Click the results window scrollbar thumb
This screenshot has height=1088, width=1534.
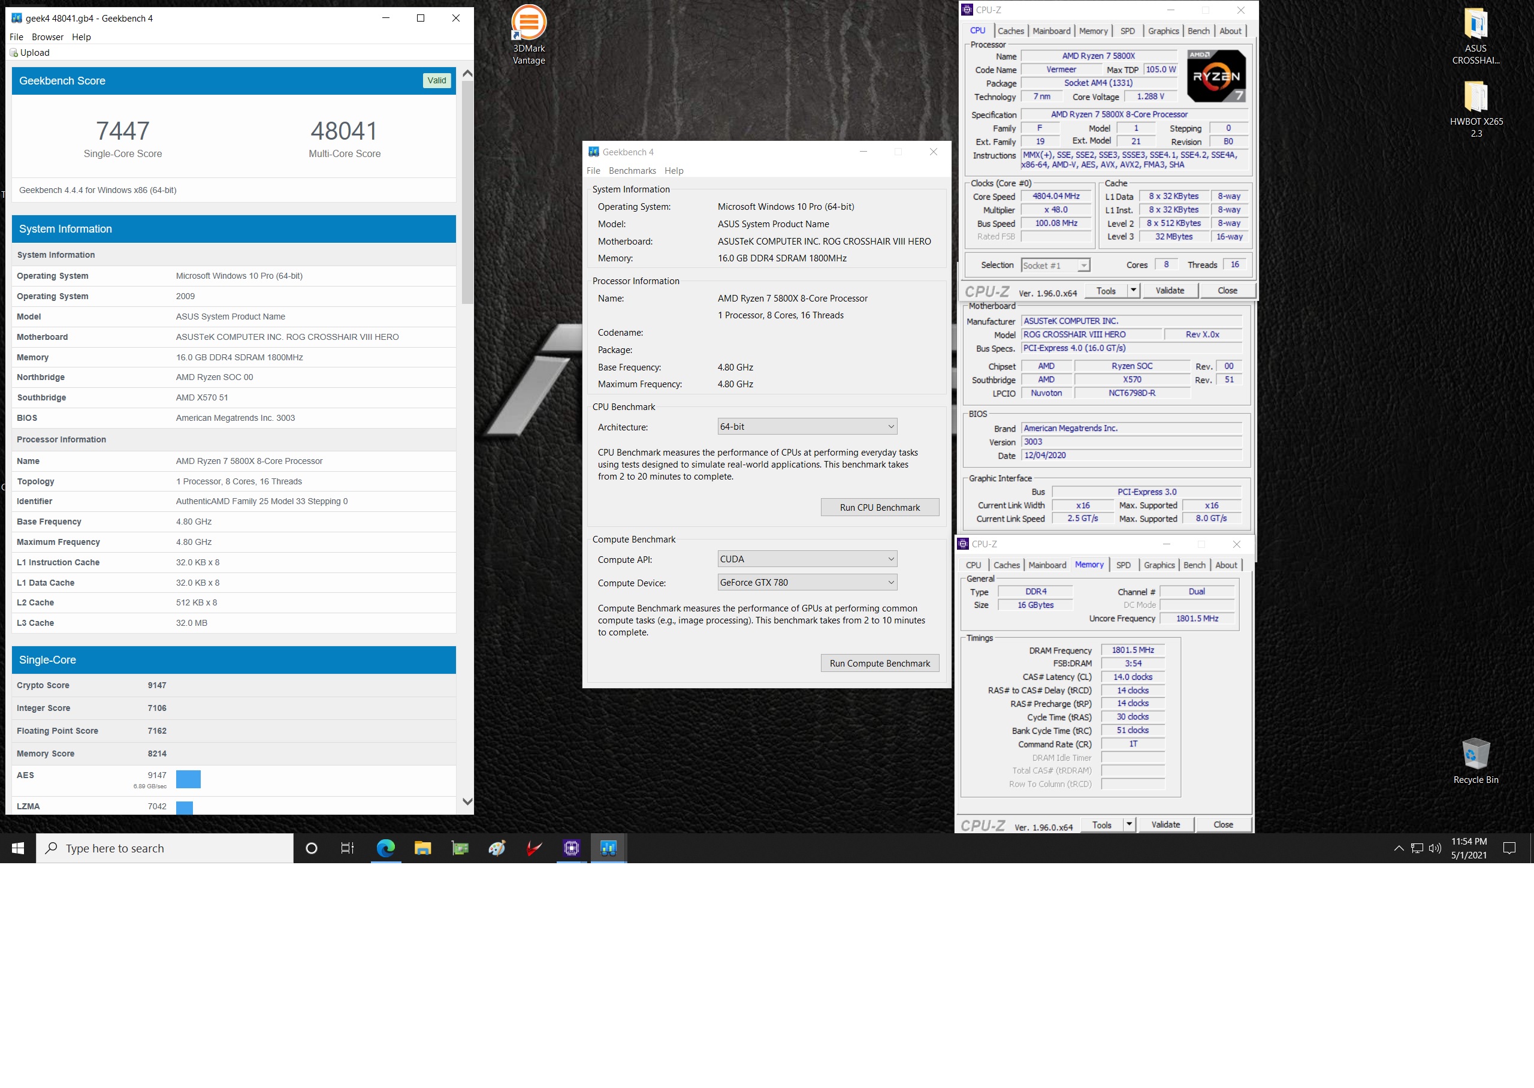click(x=467, y=192)
